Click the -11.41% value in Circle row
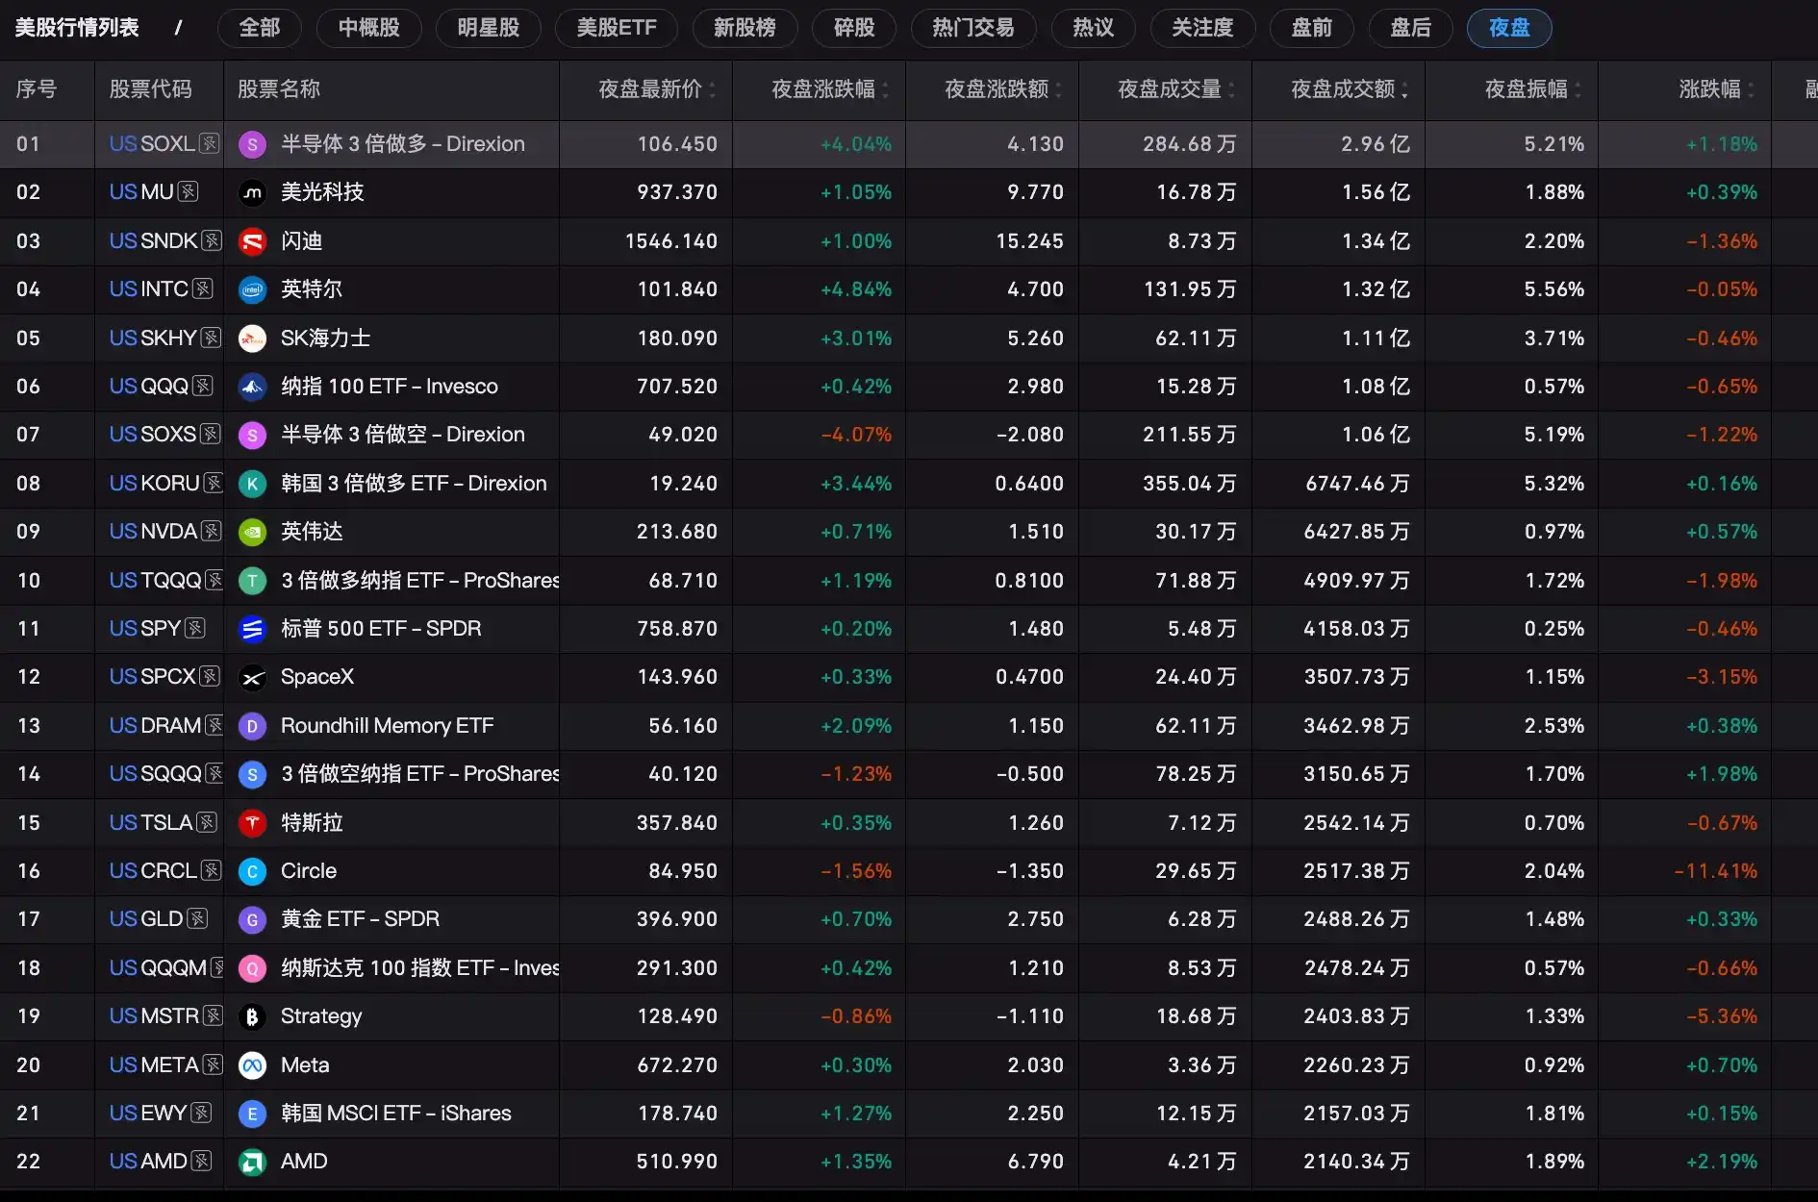The width and height of the screenshot is (1818, 1202). coord(1716,871)
